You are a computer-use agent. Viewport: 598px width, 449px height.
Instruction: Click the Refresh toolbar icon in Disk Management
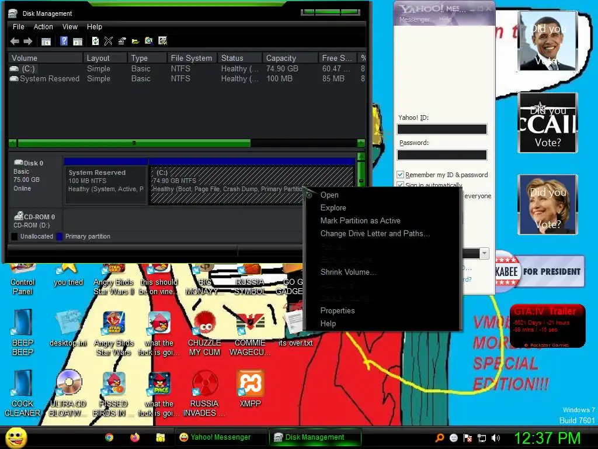pos(95,41)
